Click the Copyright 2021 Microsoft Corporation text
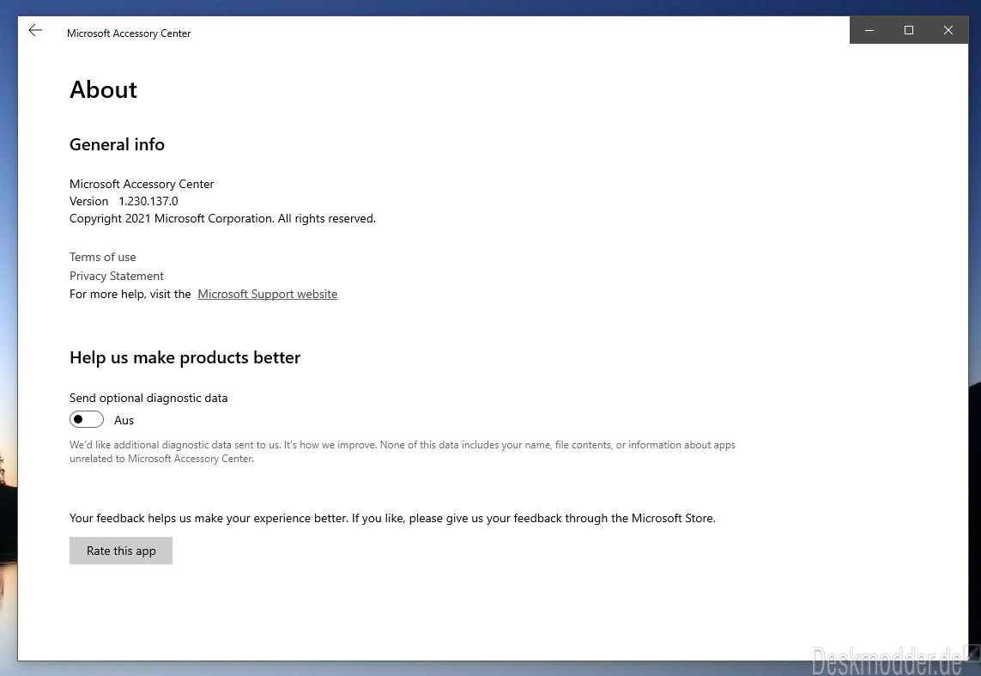This screenshot has width=981, height=676. tap(222, 218)
